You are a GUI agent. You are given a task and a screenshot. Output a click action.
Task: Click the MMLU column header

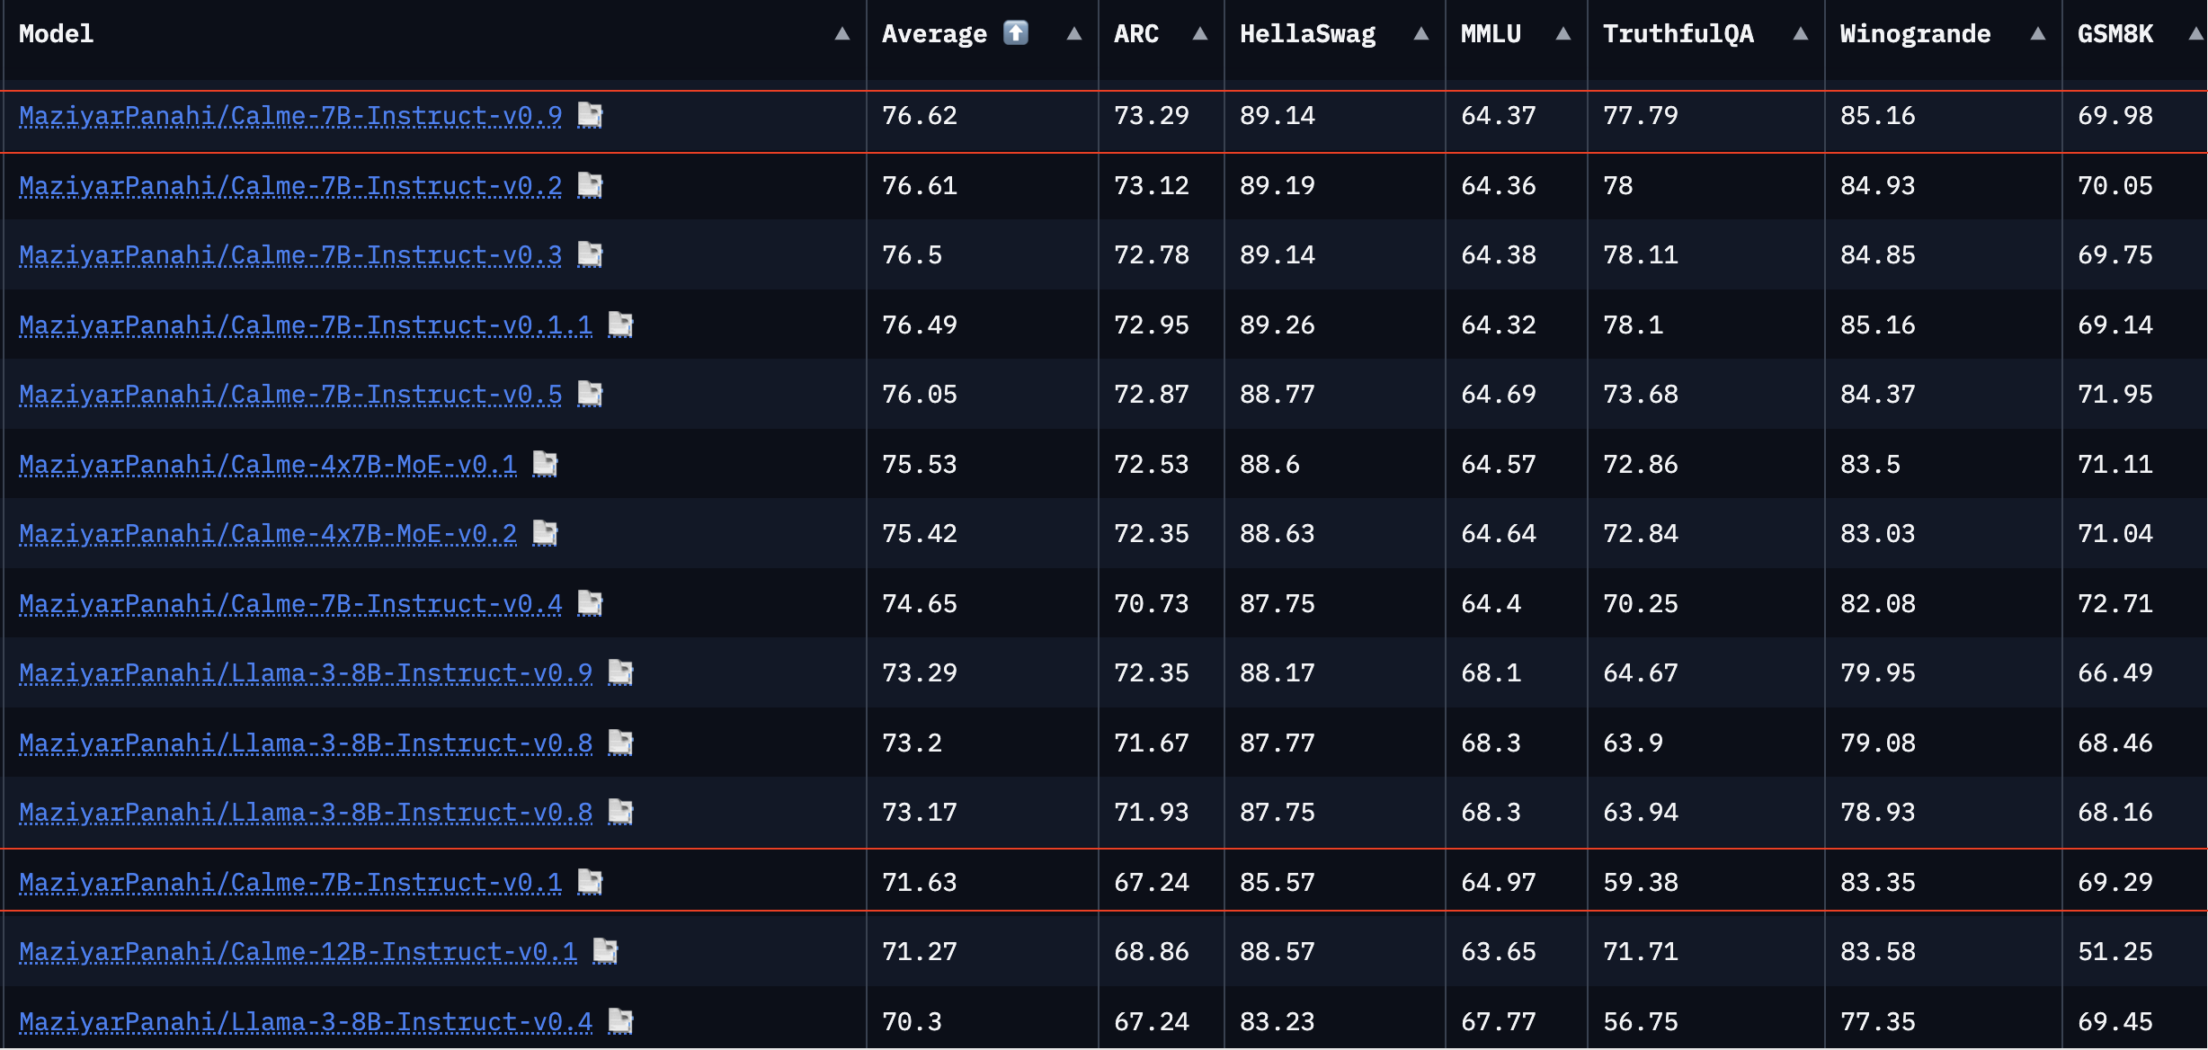pyautogui.click(x=1491, y=34)
